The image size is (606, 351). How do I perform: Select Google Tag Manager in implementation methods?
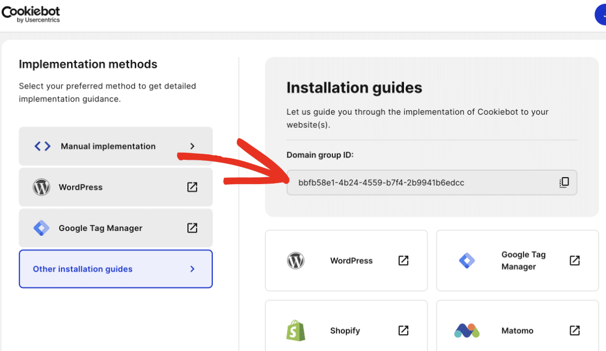point(116,228)
